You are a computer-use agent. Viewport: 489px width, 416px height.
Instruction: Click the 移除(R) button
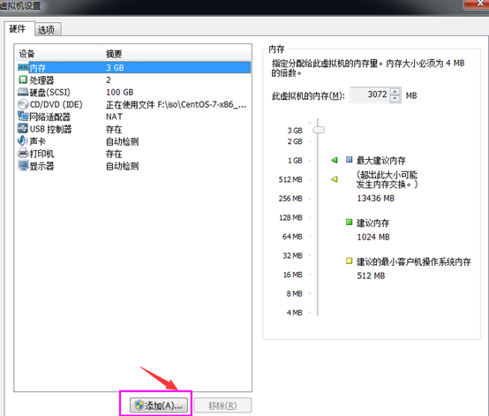[x=222, y=405]
